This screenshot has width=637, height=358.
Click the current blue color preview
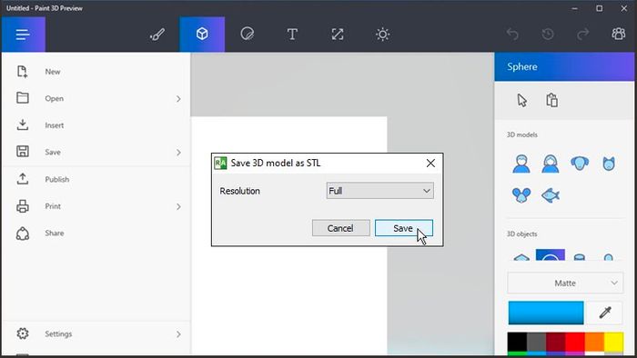coord(546,313)
